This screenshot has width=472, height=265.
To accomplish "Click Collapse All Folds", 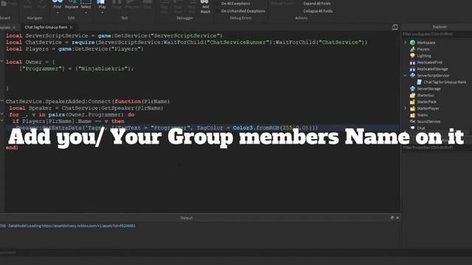I will click(x=318, y=11).
